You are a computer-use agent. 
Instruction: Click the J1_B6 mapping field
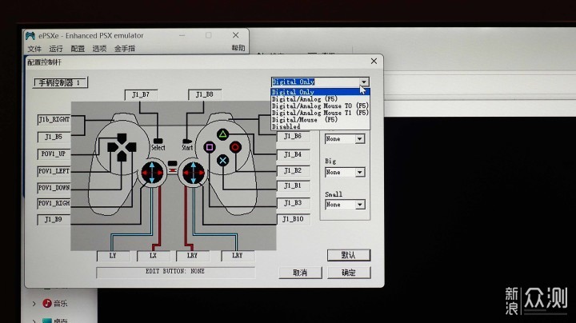click(293, 136)
